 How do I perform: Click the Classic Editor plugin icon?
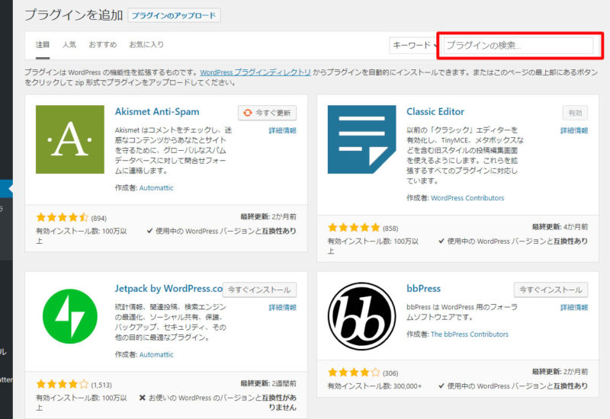[x=361, y=139]
